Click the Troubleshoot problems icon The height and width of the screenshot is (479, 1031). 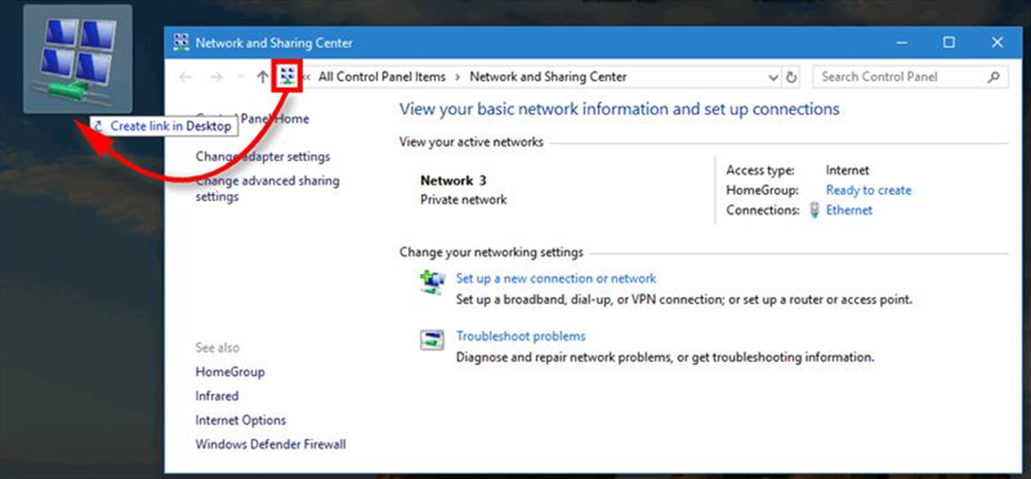[x=432, y=339]
